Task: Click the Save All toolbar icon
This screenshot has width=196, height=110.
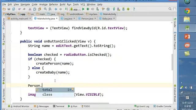Action: (x=9, y=9)
